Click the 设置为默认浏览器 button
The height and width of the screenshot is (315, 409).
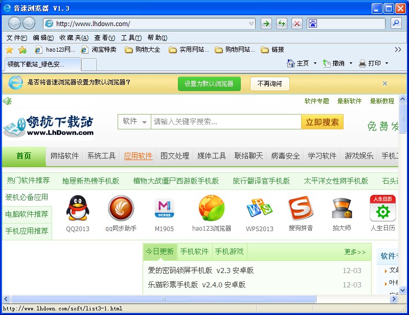[x=209, y=84]
